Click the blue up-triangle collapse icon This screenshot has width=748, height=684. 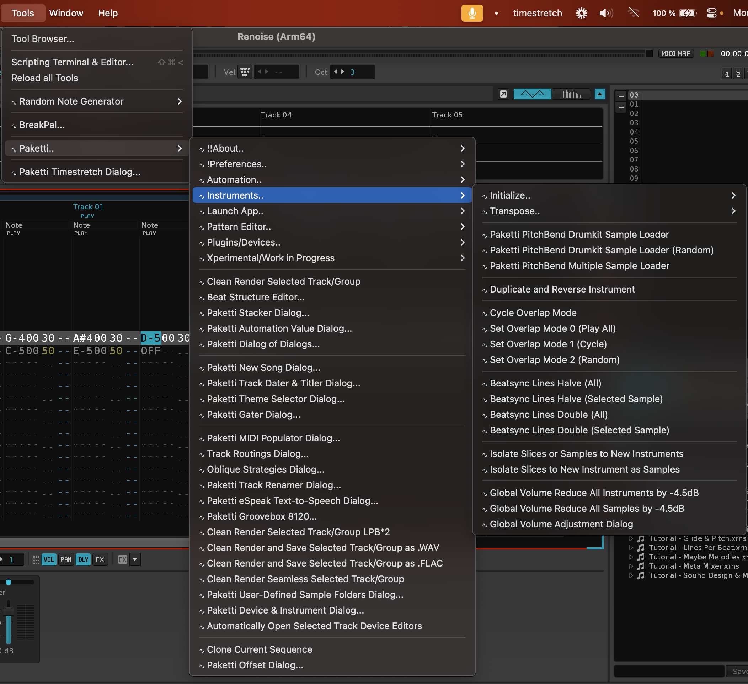tap(600, 94)
